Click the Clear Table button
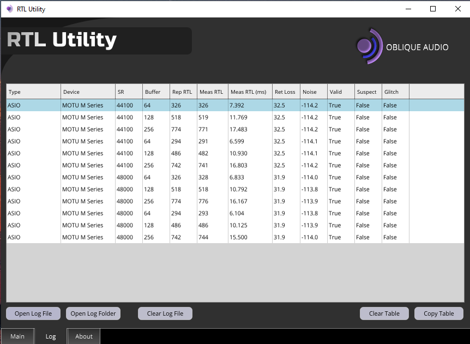 [x=384, y=313]
